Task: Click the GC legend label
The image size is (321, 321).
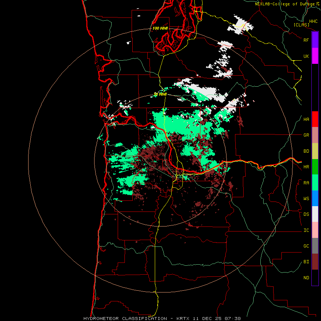Action: pyautogui.click(x=306, y=246)
